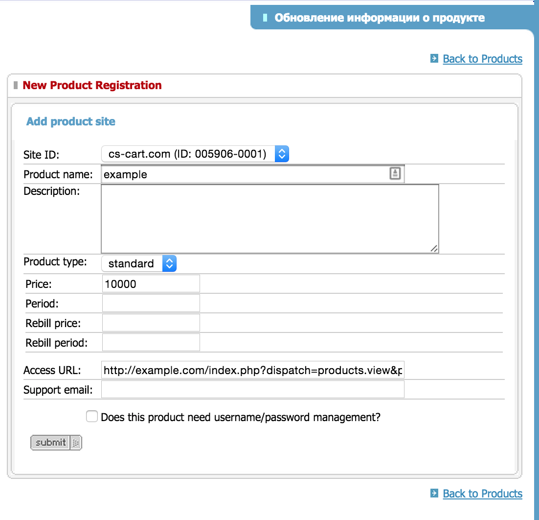
Task: Click arrow icon beside bottom Back to Products
Action: coord(434,493)
